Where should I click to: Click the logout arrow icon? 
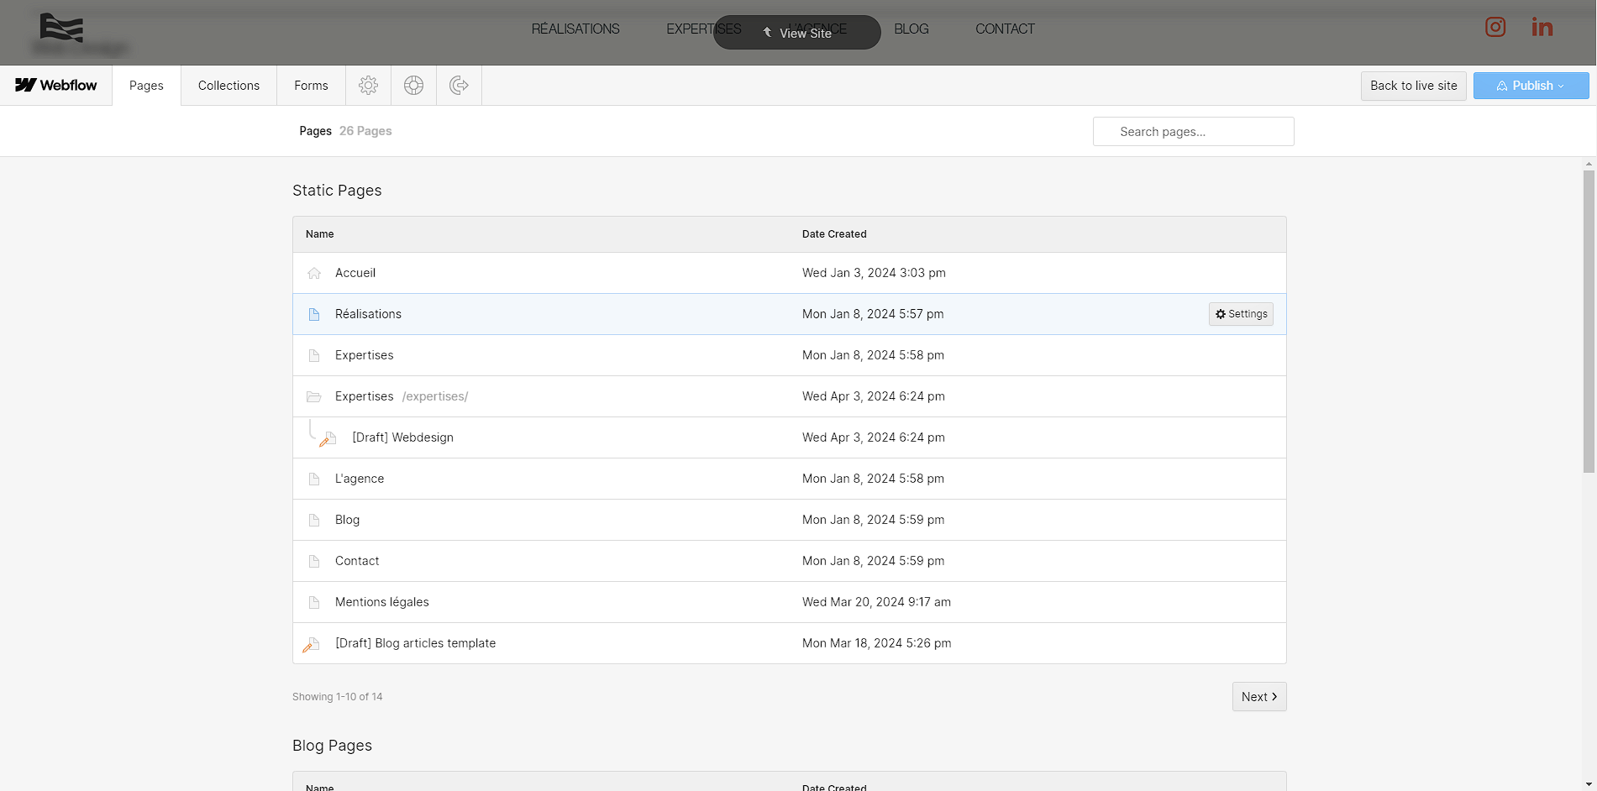tap(459, 85)
